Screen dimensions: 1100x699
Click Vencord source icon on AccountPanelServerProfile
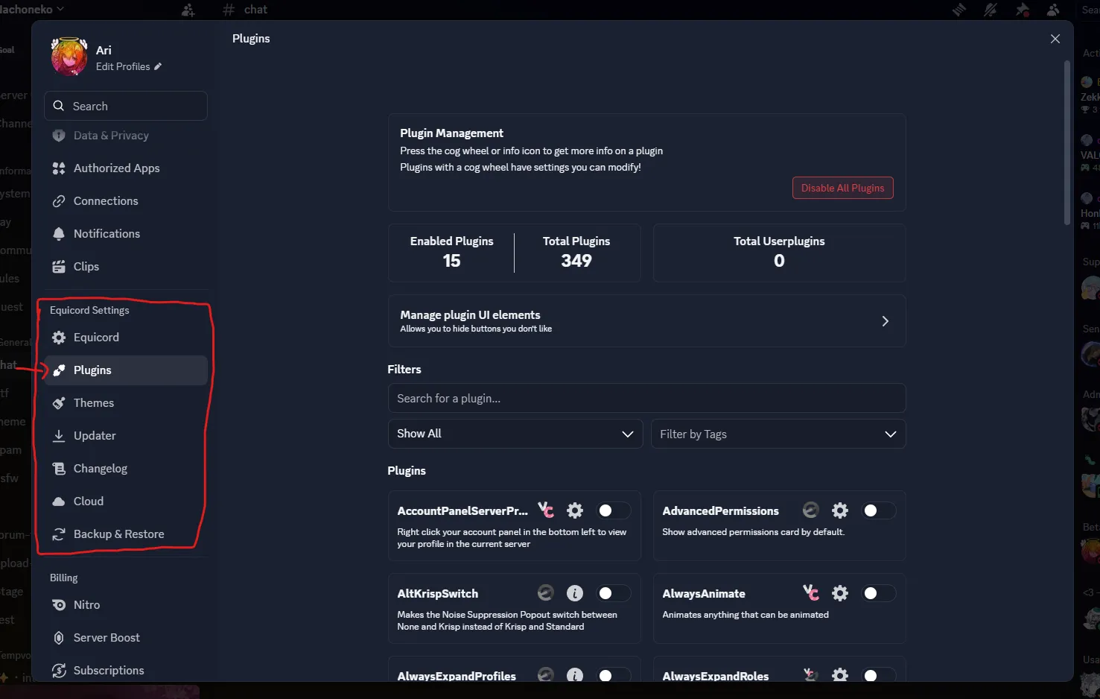click(546, 510)
